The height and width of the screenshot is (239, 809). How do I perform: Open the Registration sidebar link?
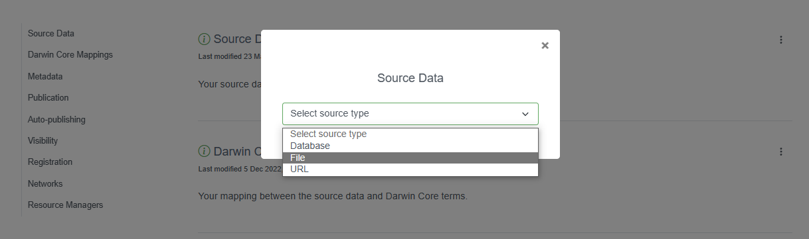(x=50, y=162)
